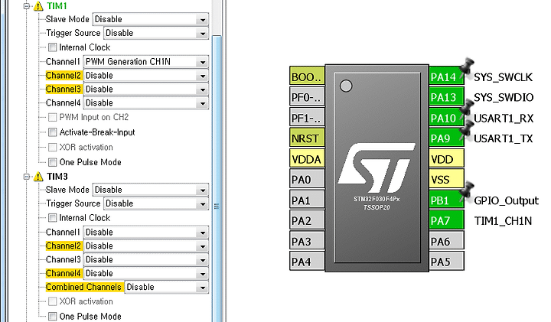Toggle TIM1 PWM Input on CH2 checkbox
The image size is (551, 322).
pos(52,117)
